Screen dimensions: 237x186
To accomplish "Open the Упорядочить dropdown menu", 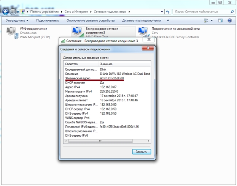I will coord(17,20).
